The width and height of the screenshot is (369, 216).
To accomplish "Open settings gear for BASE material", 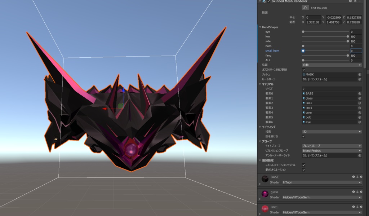I will pyautogui.click(x=361, y=177).
